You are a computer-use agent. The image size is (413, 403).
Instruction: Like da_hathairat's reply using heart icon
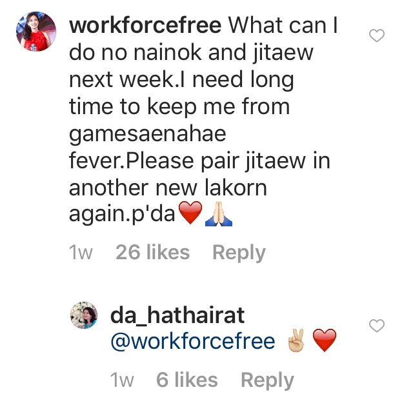coord(377,326)
